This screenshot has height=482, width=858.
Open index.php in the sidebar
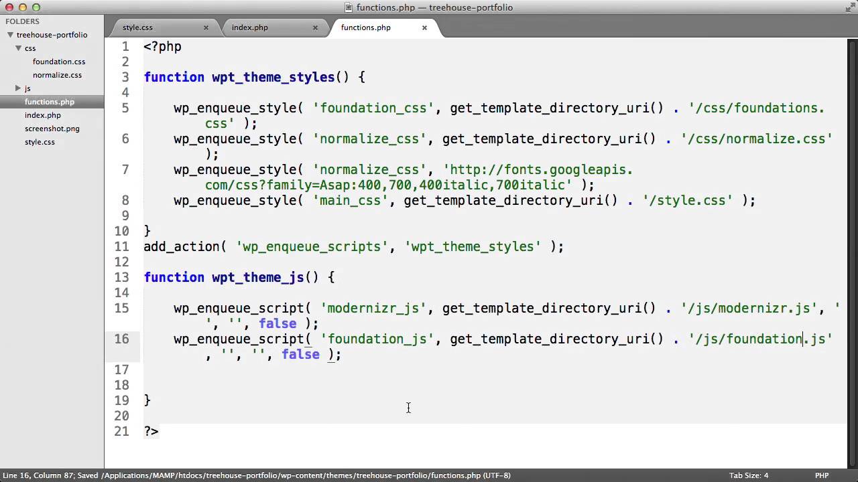coord(43,115)
